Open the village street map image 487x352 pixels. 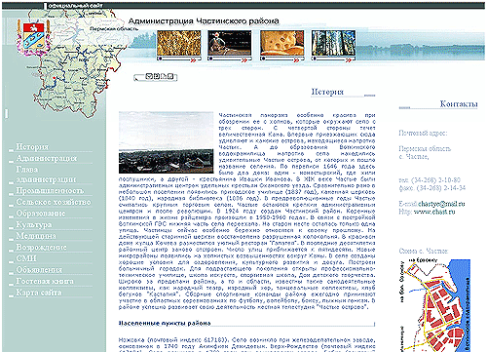(x=434, y=305)
